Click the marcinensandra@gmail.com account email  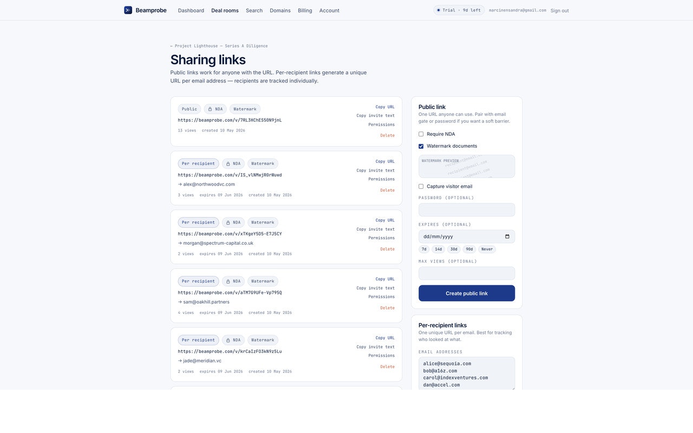pyautogui.click(x=518, y=10)
